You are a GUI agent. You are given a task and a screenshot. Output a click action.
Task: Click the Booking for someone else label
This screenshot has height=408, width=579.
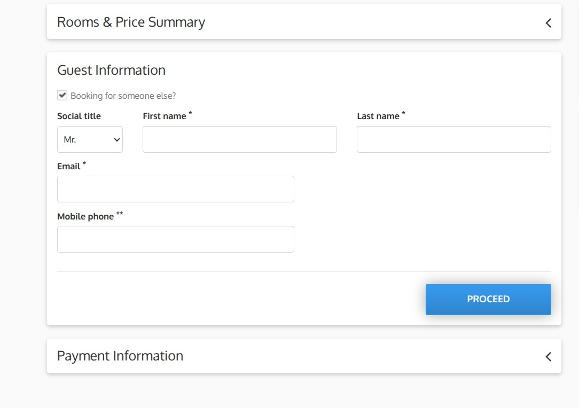123,96
